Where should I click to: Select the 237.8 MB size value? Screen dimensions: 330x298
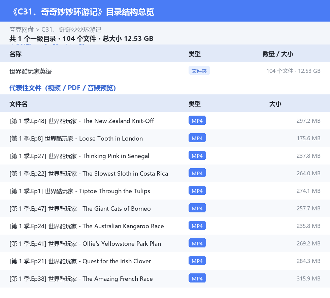click(x=308, y=156)
